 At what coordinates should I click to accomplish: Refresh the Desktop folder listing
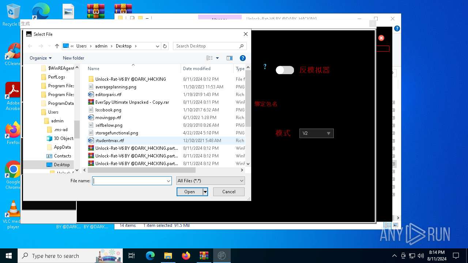pyautogui.click(x=165, y=46)
